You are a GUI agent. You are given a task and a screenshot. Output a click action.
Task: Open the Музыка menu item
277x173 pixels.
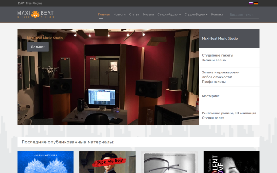(148, 14)
